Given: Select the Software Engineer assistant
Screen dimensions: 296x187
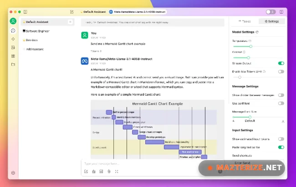Looking at the screenshot, I should click(47, 31).
